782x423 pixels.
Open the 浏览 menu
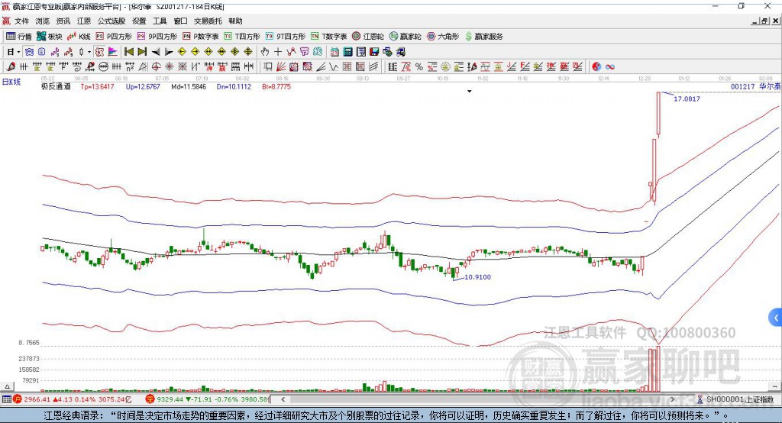click(x=43, y=21)
